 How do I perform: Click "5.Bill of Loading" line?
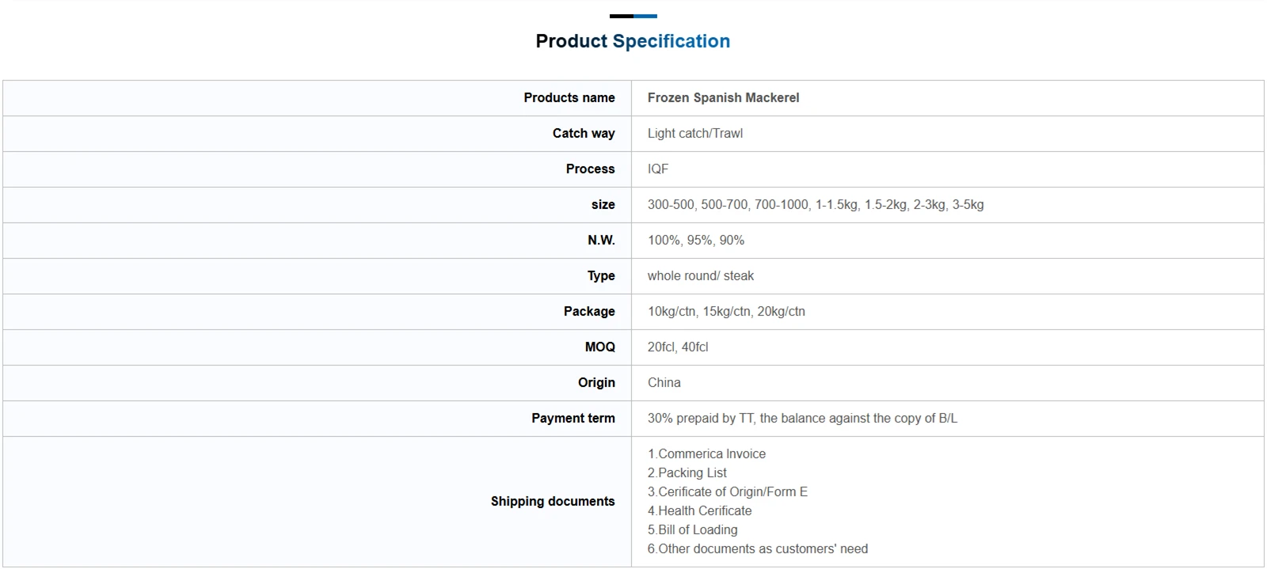point(692,529)
